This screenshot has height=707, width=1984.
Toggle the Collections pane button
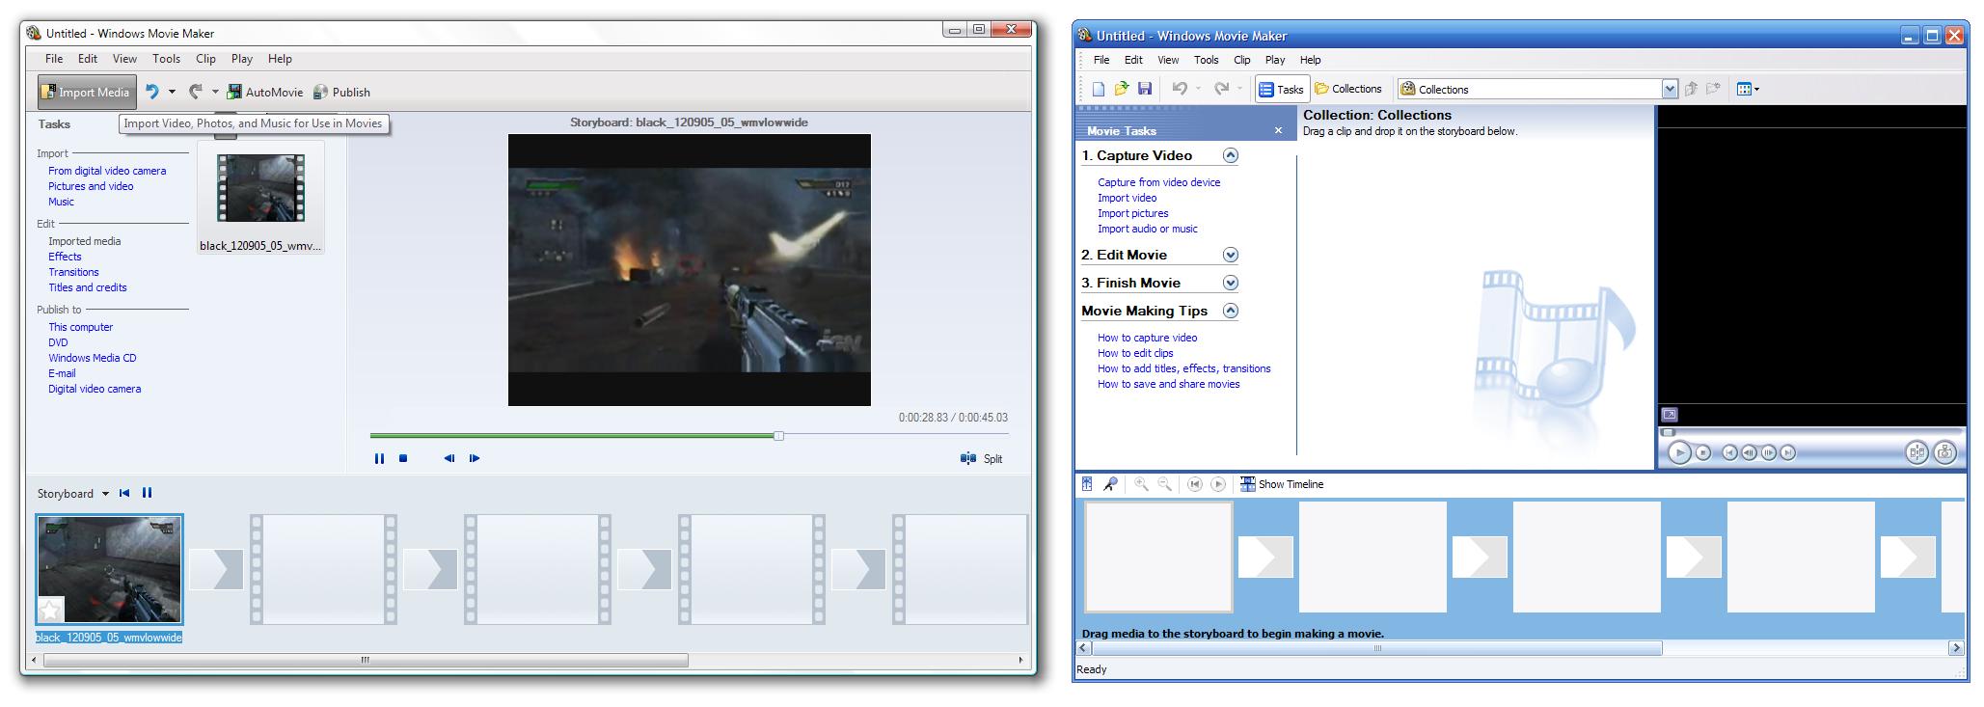[x=1348, y=89]
